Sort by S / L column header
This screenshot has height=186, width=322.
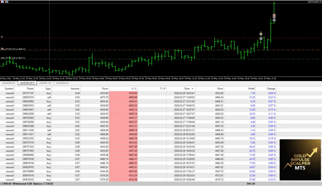(x=123, y=89)
